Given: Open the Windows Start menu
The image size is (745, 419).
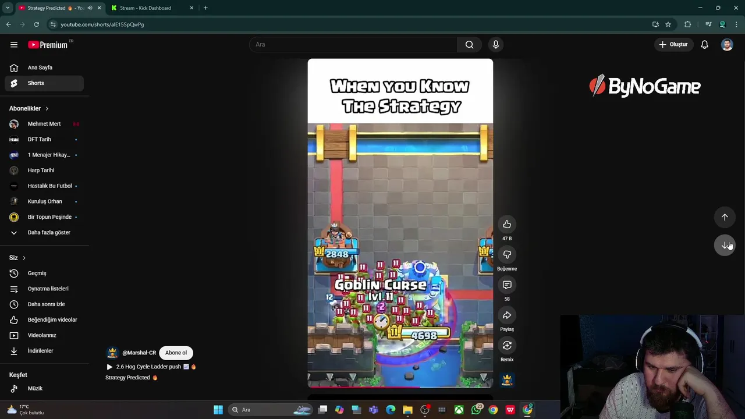Looking at the screenshot, I should coord(218,410).
